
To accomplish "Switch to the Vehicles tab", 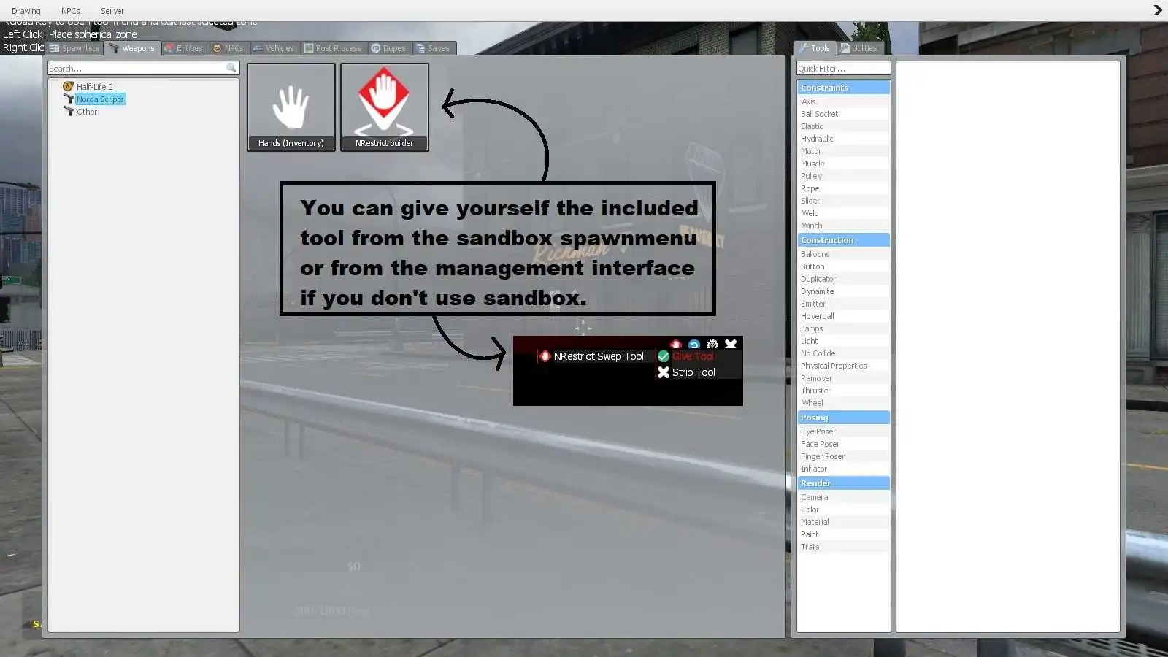I will pyautogui.click(x=274, y=48).
